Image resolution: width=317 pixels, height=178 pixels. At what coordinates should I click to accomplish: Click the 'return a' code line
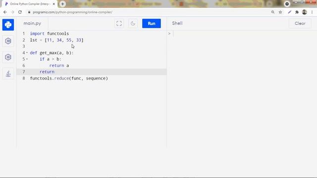(x=59, y=65)
